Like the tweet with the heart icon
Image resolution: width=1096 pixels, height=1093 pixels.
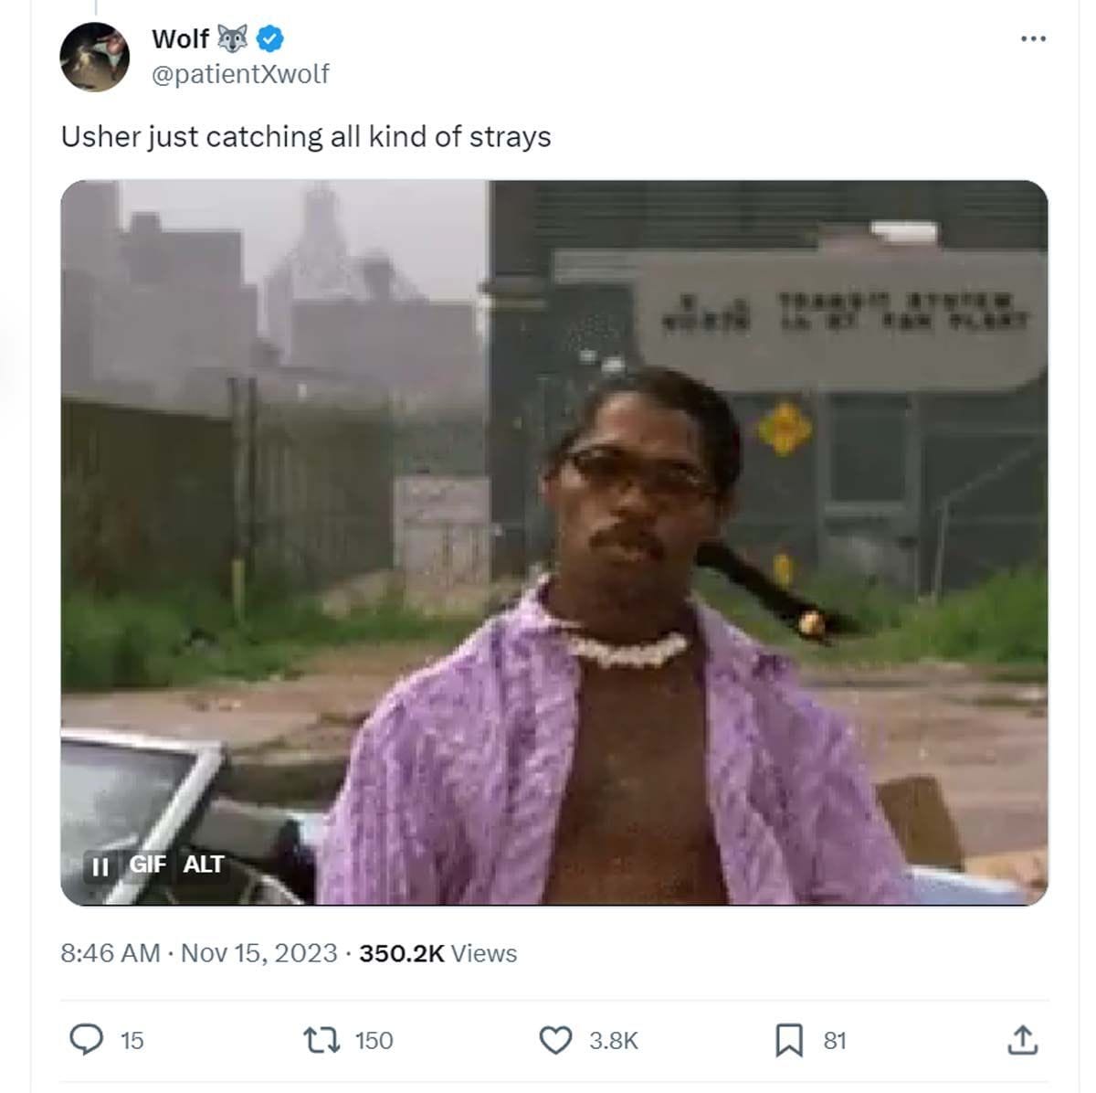556,1040
